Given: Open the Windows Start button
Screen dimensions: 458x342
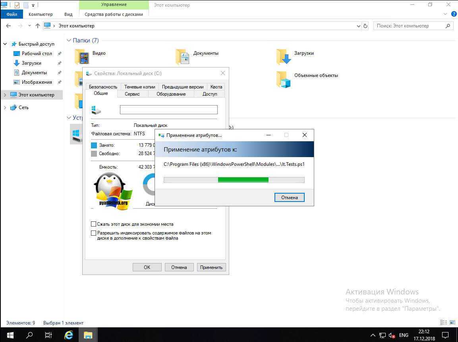Looking at the screenshot, I should pyautogui.click(x=10, y=335).
